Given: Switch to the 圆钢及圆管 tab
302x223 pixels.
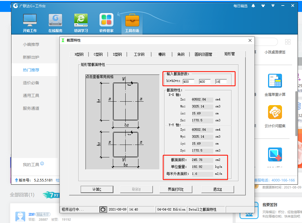Looking at the screenshot, I should 203,54.
